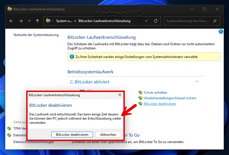Open the Datenschutzbestimmungen link

pyautogui.click(x=34, y=142)
